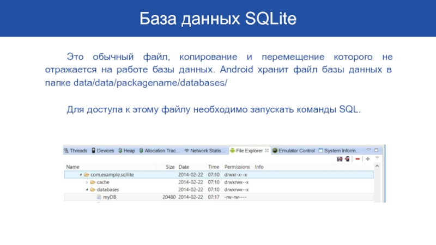Expand the cache folder
Viewport: 436px width, 245px height.
tap(87, 182)
